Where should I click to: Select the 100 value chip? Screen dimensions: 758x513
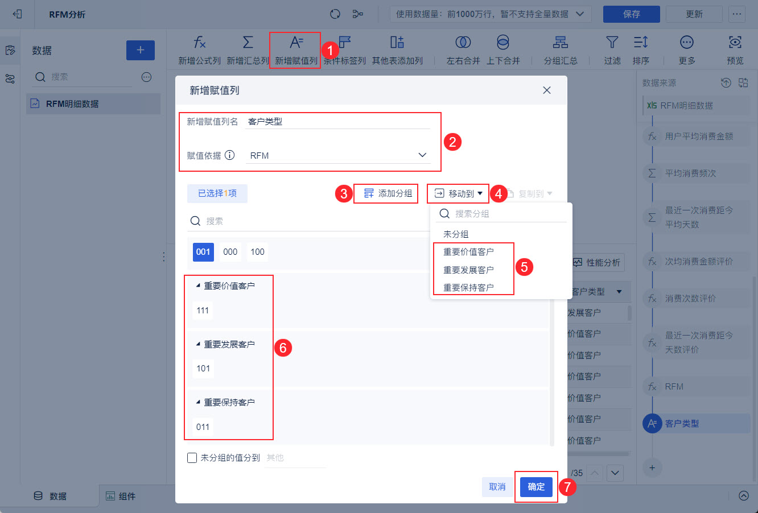[x=258, y=252]
